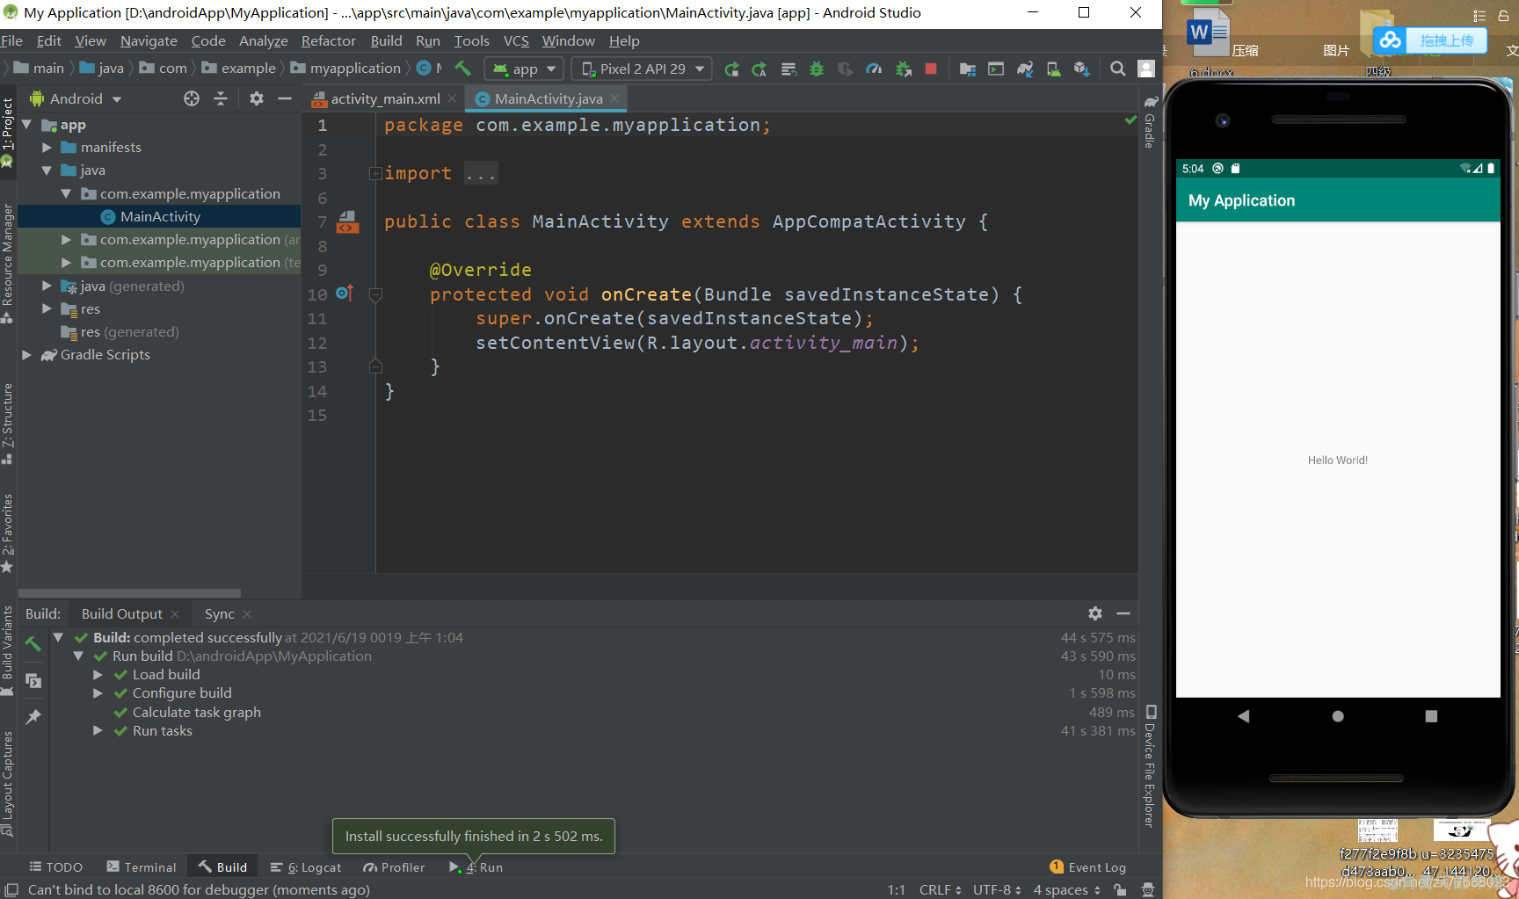Viewport: 1519px width, 899px height.
Task: Click overrides gutter icon on line 10
Action: 345,294
